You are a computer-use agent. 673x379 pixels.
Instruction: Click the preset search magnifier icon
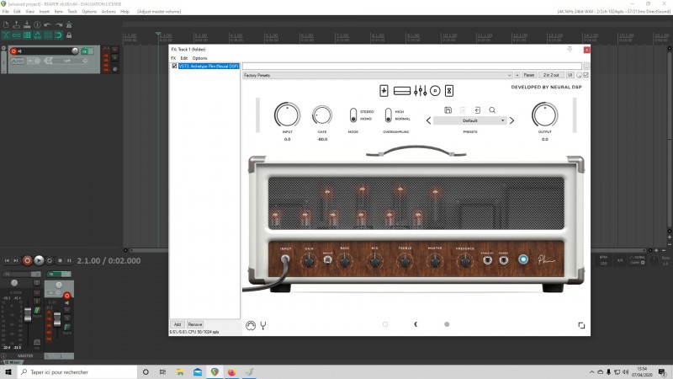(x=492, y=110)
